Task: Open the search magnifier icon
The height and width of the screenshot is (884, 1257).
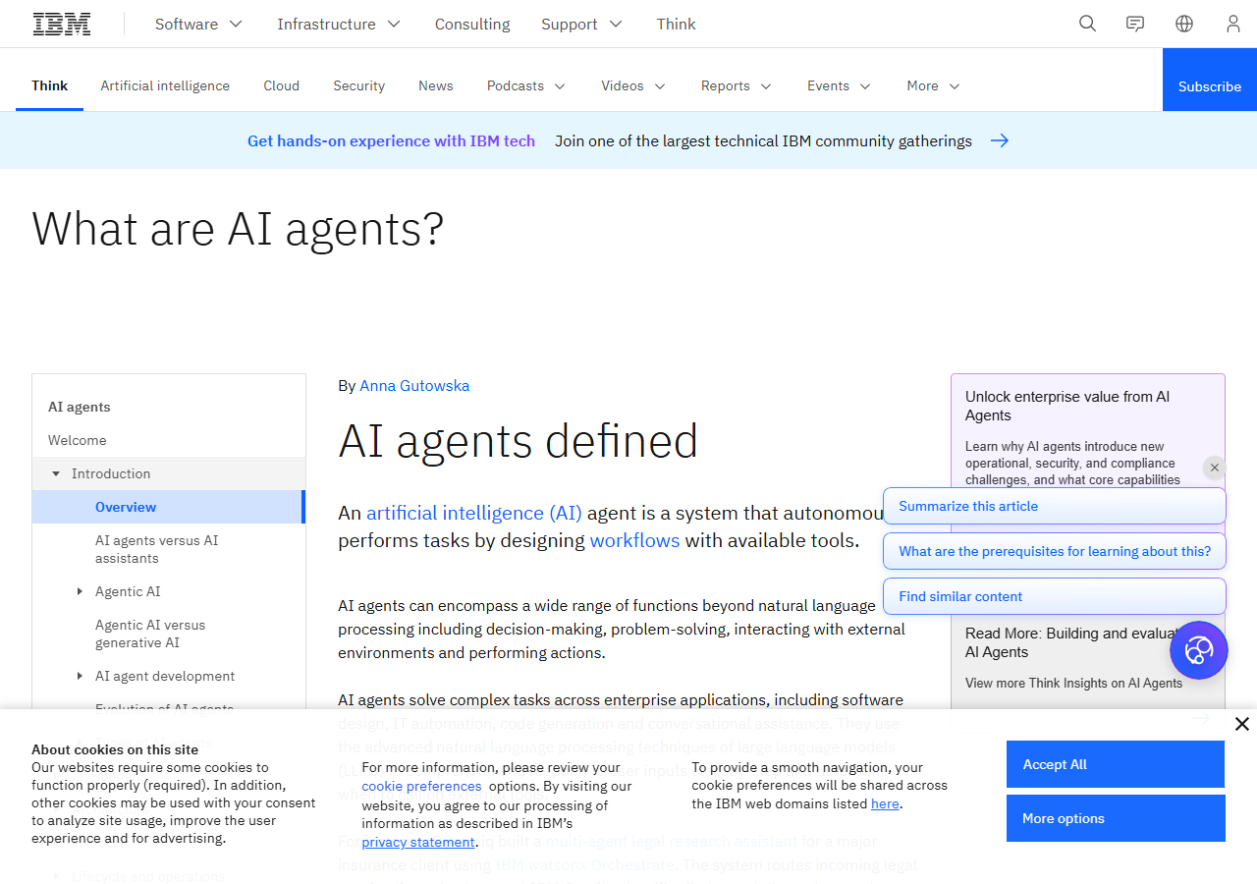Action: [x=1087, y=24]
